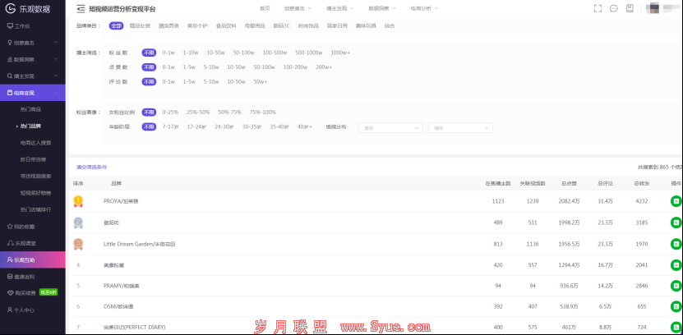The height and width of the screenshot is (335, 683).
Task: Open the top navigation 播主发现 dropdown
Action: pos(339,8)
